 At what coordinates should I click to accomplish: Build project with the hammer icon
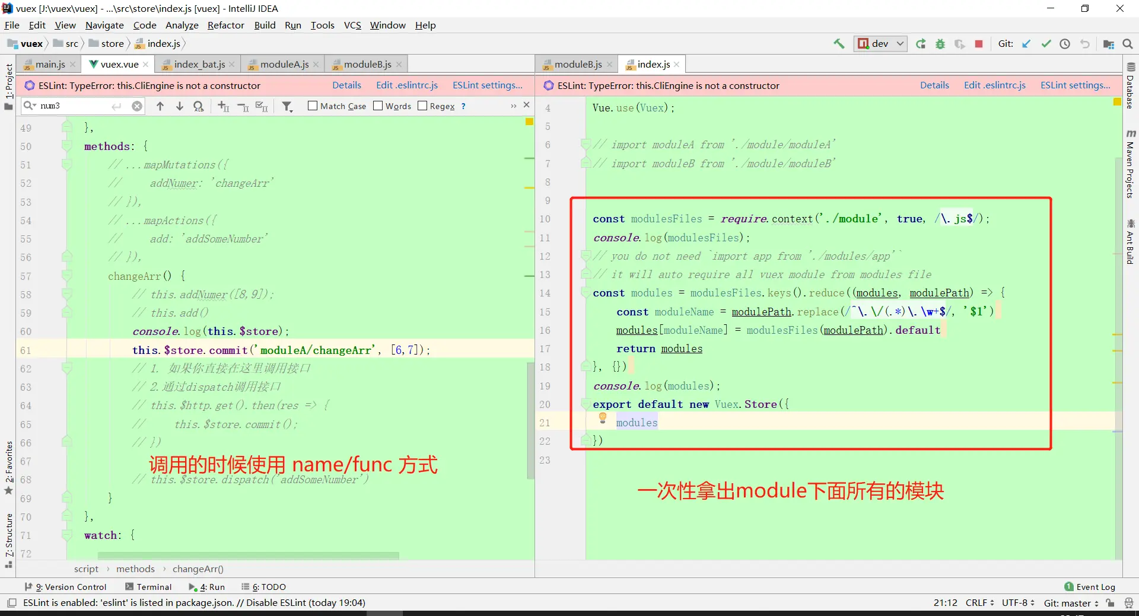[839, 44]
